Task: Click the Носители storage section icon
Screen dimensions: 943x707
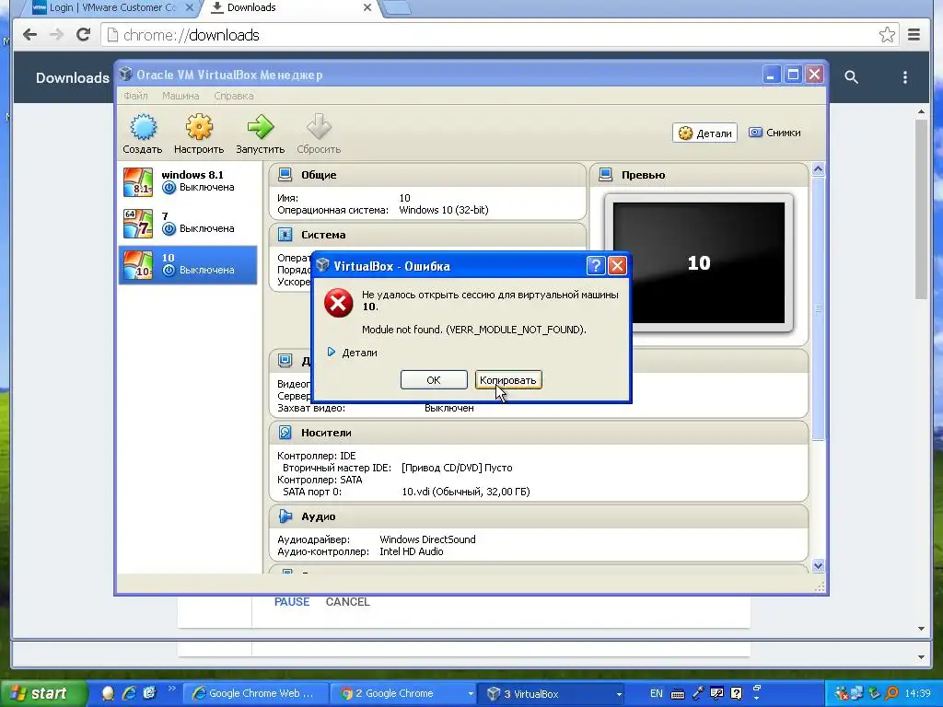Action: 285,433
